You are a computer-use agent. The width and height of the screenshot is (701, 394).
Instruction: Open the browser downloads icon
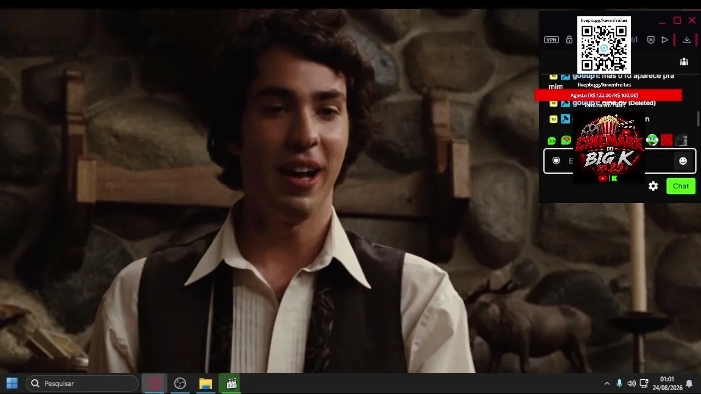(687, 40)
